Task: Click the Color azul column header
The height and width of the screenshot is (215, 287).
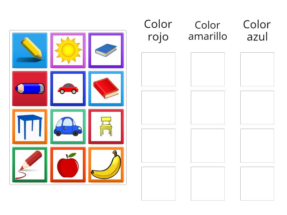Action: [x=257, y=30]
